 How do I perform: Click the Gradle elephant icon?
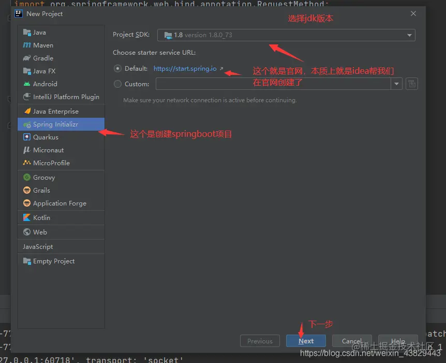pyautogui.click(x=27, y=58)
